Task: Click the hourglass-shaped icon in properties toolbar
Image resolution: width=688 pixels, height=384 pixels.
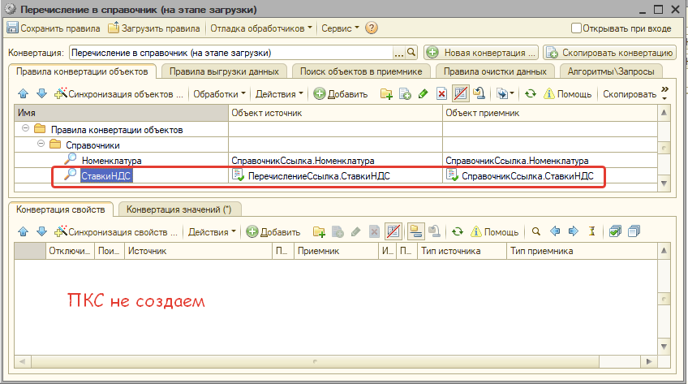Action: [x=592, y=231]
